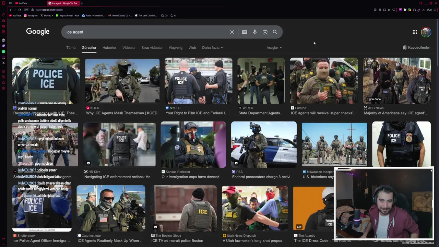
Task: Start voice search with the microphone
Action: [255, 32]
